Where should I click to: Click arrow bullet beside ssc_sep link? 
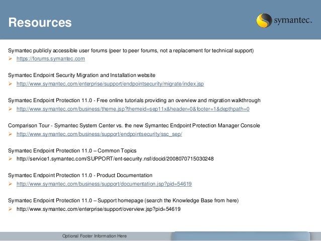click(x=10, y=134)
